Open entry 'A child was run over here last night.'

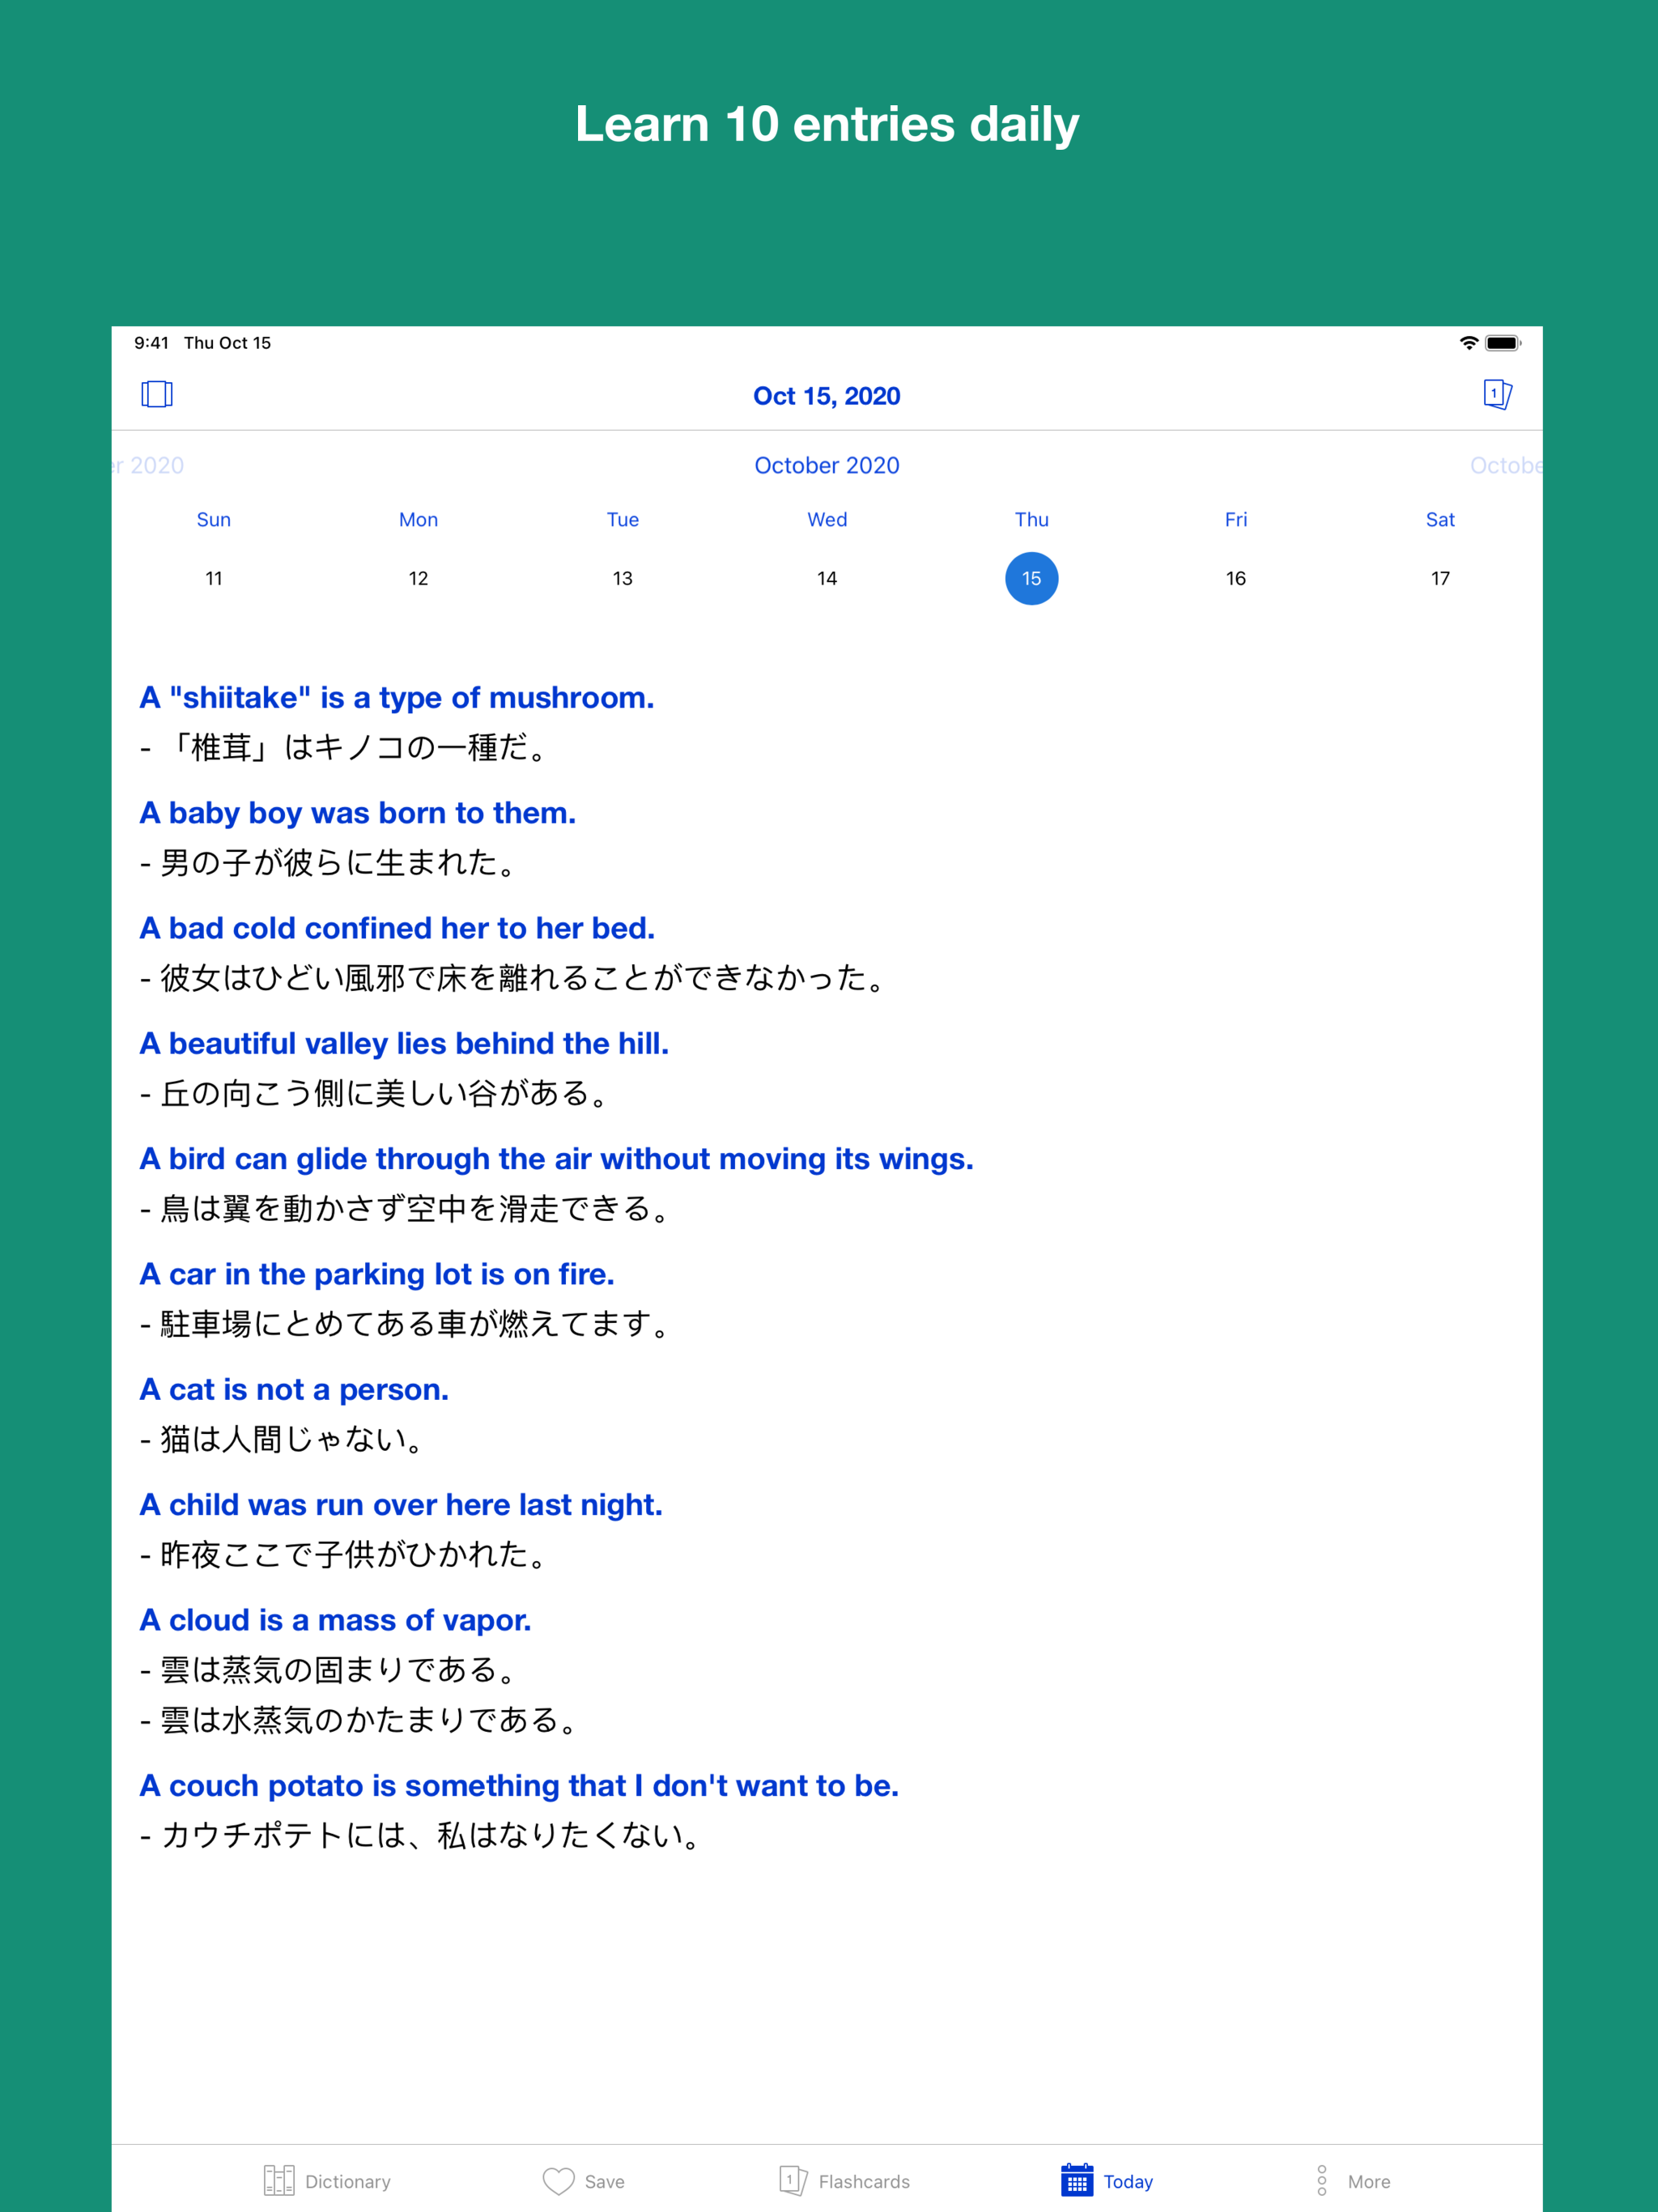[x=401, y=1504]
